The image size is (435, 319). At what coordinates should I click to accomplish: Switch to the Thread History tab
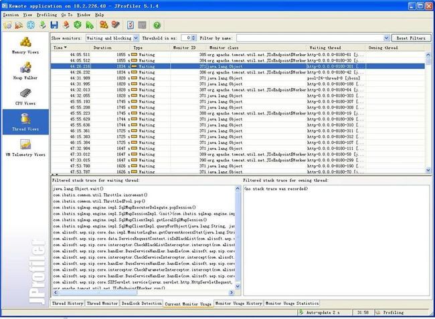(x=68, y=303)
